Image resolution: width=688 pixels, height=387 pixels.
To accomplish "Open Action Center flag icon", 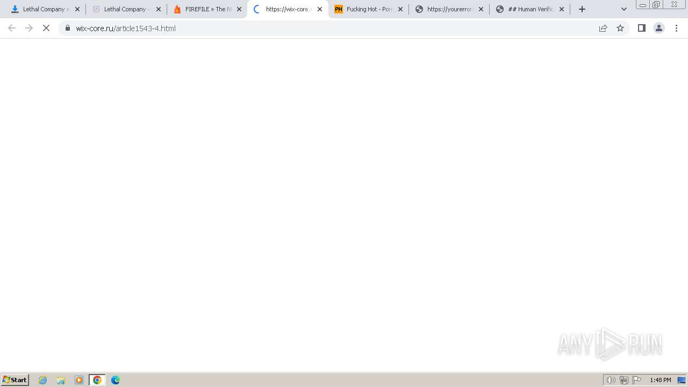I will point(637,380).
